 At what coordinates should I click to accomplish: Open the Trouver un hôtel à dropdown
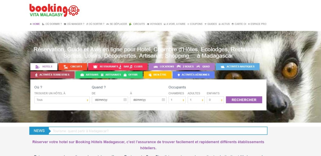click(x=62, y=100)
